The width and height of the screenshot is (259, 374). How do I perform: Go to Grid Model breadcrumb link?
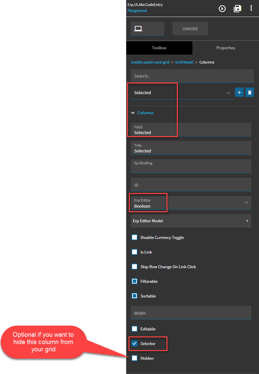pos(184,62)
